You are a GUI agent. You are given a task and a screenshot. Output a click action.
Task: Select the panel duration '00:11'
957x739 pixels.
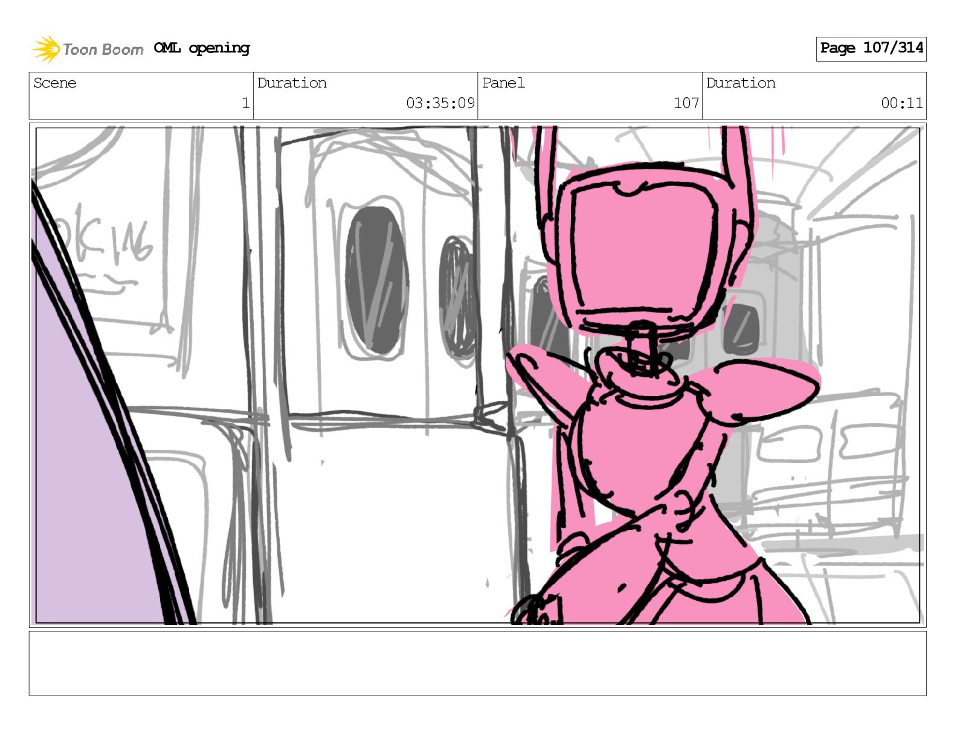[902, 103]
